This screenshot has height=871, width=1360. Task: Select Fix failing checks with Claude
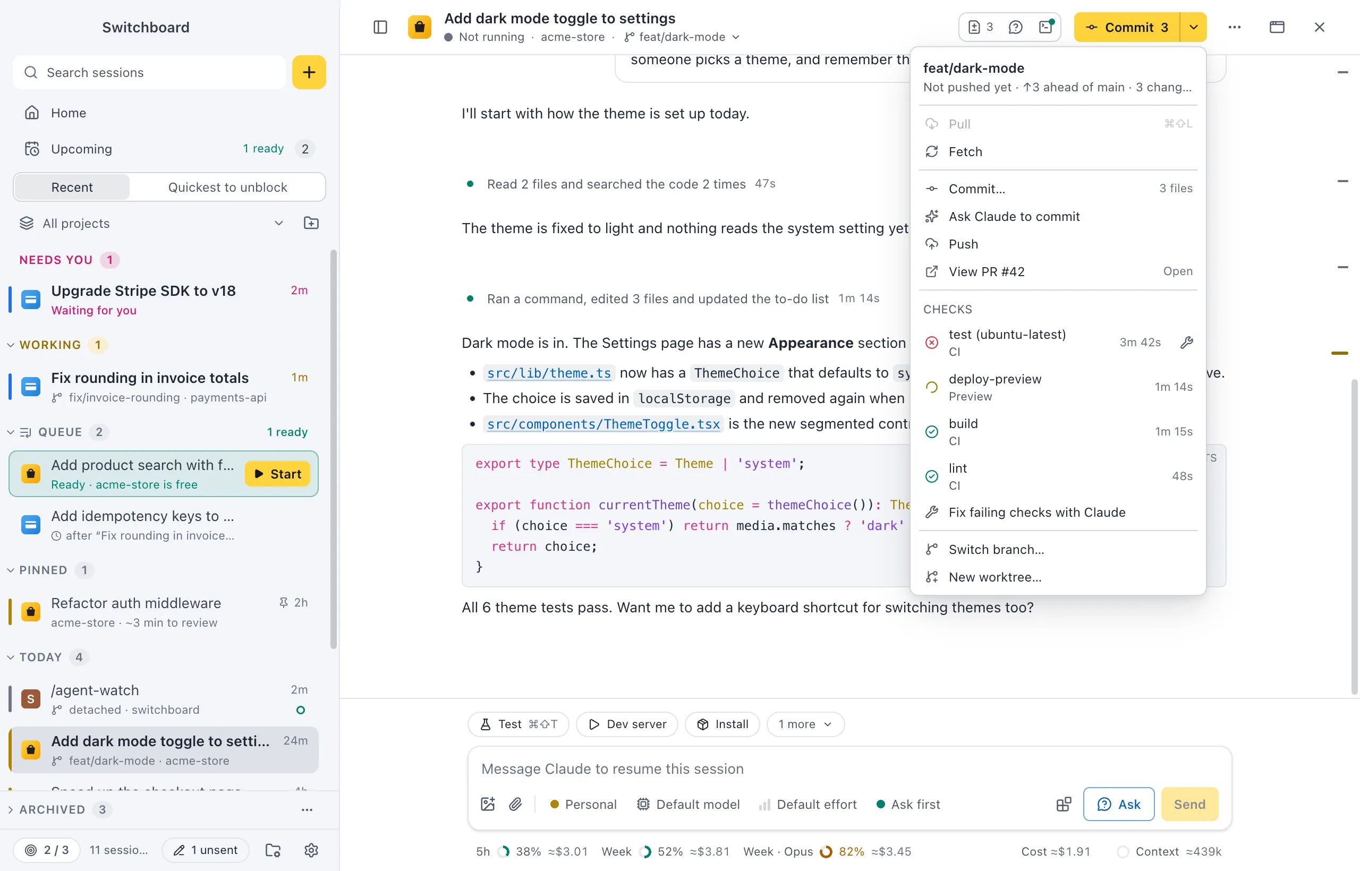[x=1058, y=513]
